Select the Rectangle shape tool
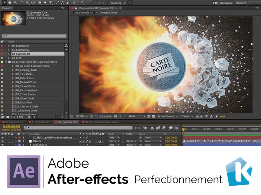This screenshot has height=195, width=261. 40,3
